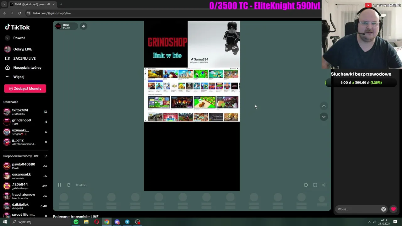
Task: Open followed creator tkitok494
Action: point(25,112)
